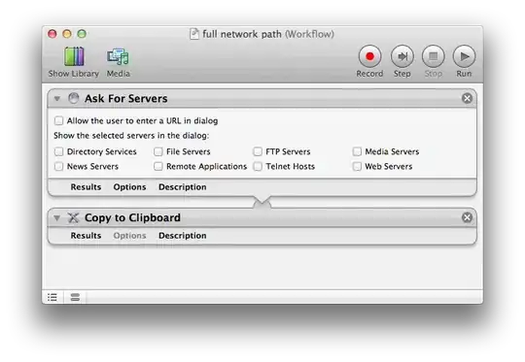Click the Copy to Clipboard title text
Viewport: 525px width, 362px height.
pyautogui.click(x=132, y=218)
